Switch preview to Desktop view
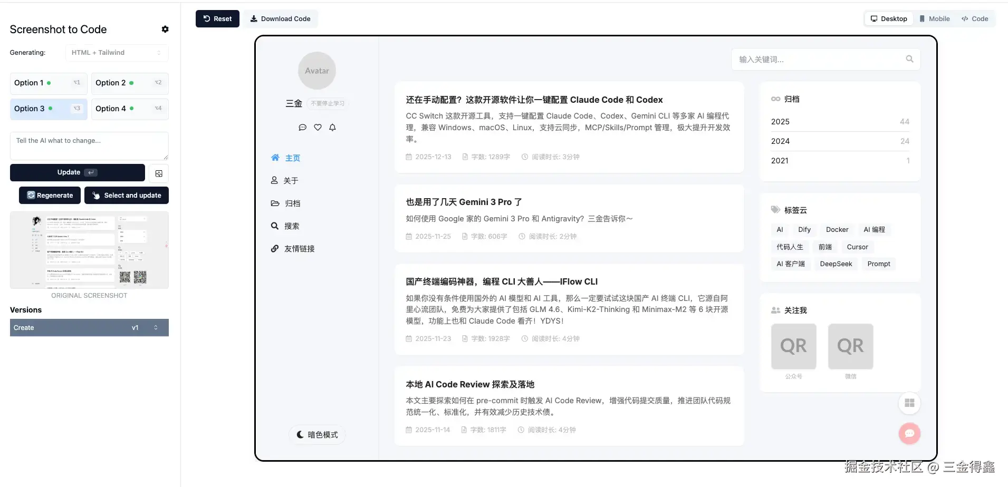This screenshot has height=487, width=1008. 889,18
